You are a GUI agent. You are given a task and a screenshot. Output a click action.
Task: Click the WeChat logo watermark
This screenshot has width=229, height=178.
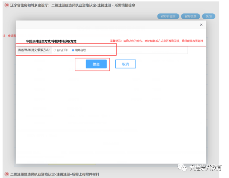tap(182, 167)
